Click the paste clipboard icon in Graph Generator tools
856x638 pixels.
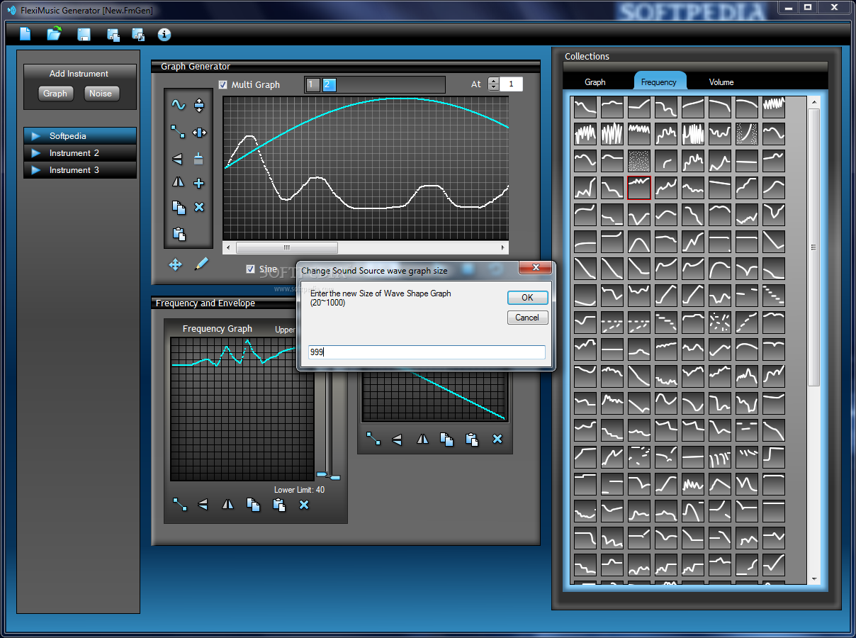click(x=179, y=233)
